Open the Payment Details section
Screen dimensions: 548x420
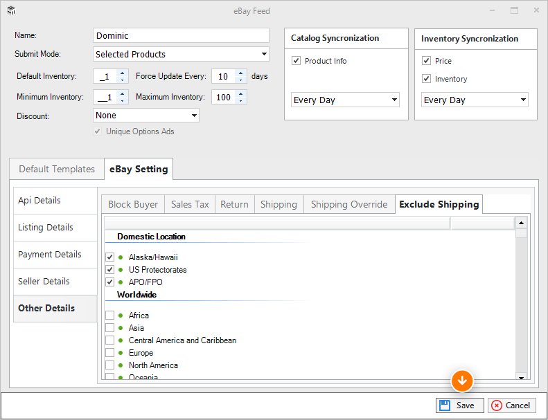pos(55,255)
